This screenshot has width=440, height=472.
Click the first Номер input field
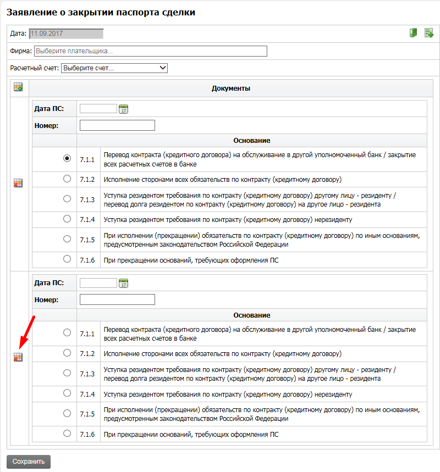(x=117, y=125)
